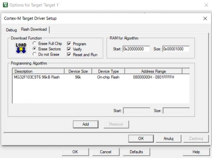Switch to the Debug tab
The width and height of the screenshot is (212, 158).
(11, 30)
